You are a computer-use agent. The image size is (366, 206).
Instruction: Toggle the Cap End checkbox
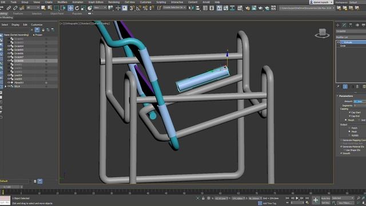(x=349, y=116)
